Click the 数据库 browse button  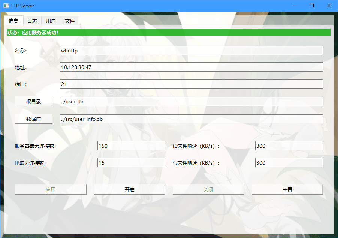pos(34,119)
